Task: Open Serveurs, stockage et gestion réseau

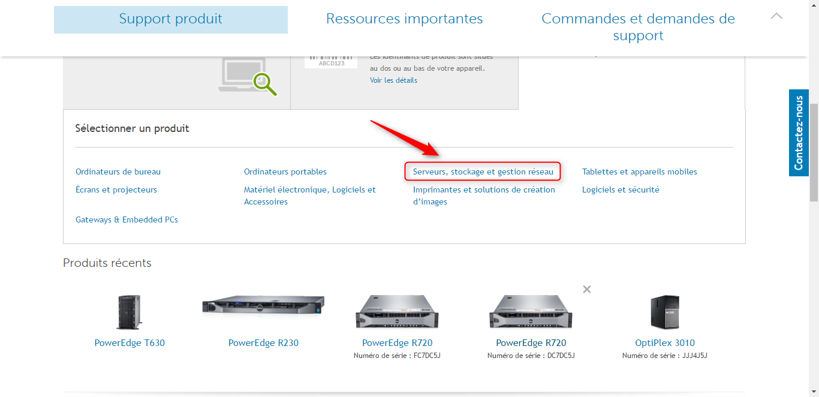Action: pos(483,172)
